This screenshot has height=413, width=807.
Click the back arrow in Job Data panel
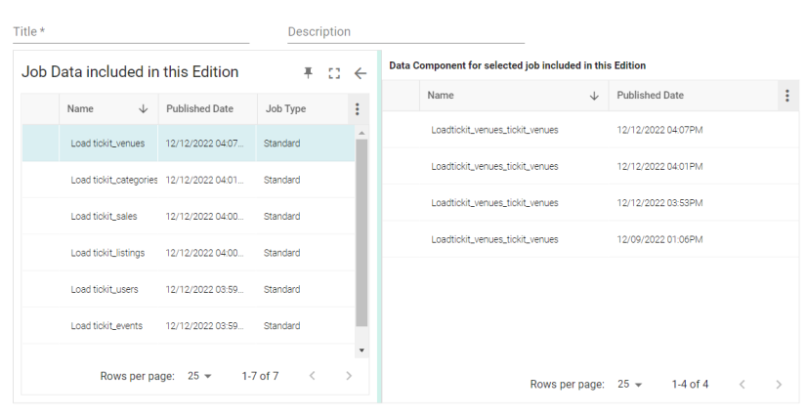(x=360, y=73)
